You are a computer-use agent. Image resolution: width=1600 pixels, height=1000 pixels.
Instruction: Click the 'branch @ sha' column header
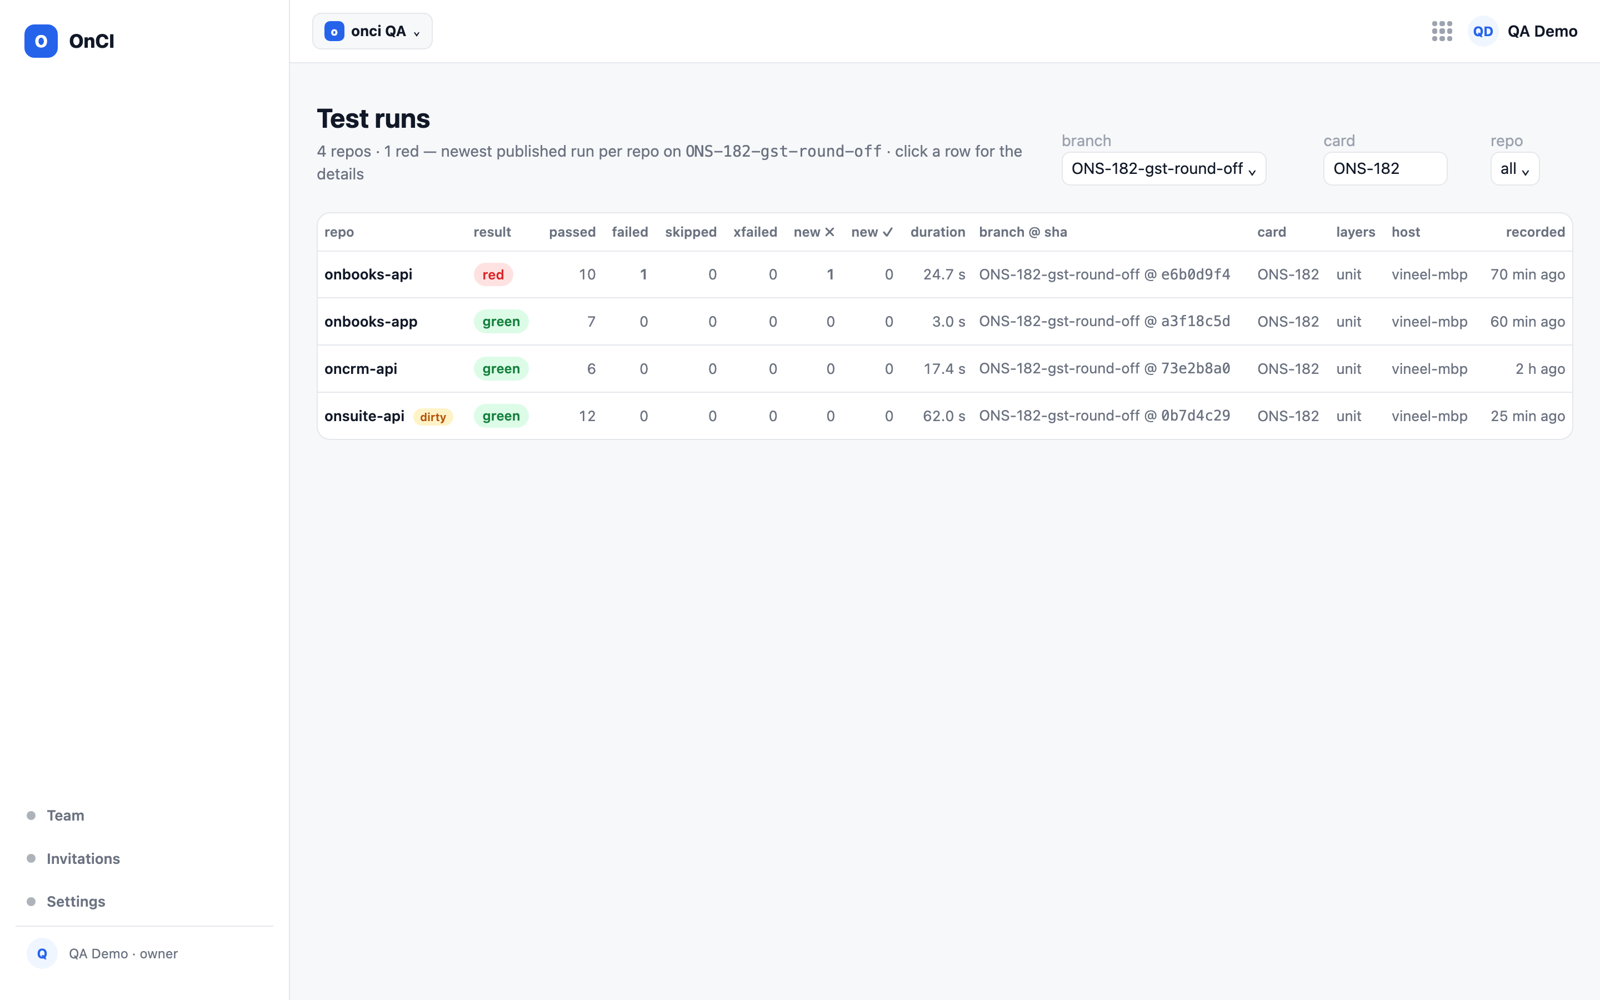(x=1023, y=232)
